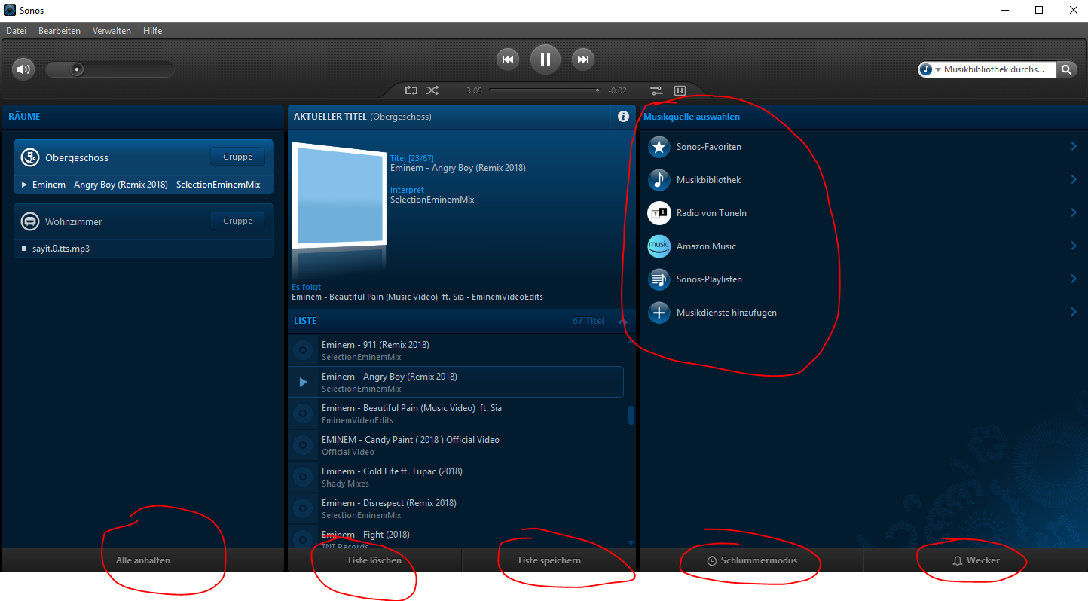
Task: Click the volume slider handle
Action: pyautogui.click(x=76, y=69)
